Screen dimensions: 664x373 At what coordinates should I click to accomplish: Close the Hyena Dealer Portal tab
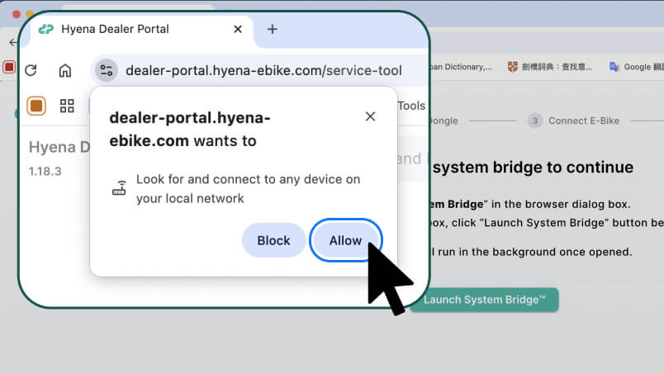238,29
